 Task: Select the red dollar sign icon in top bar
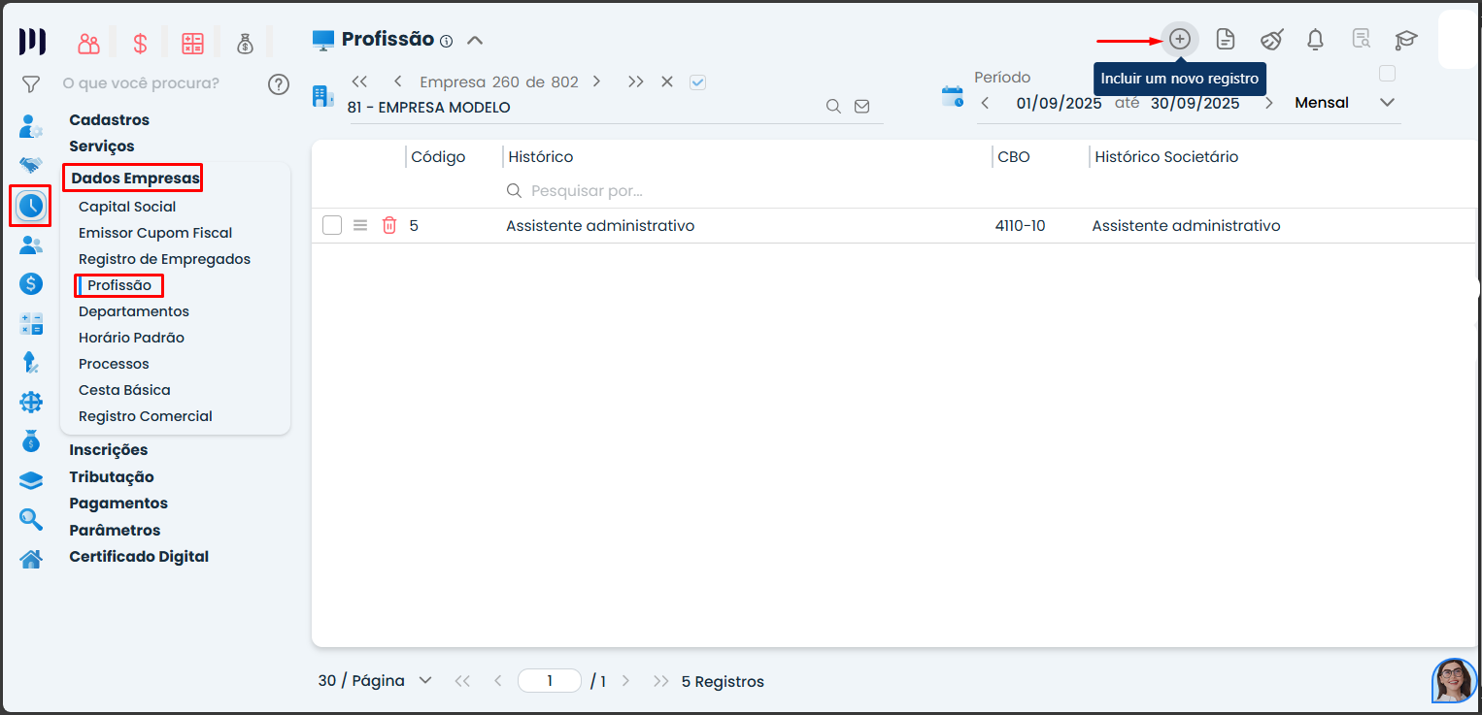pos(141,43)
